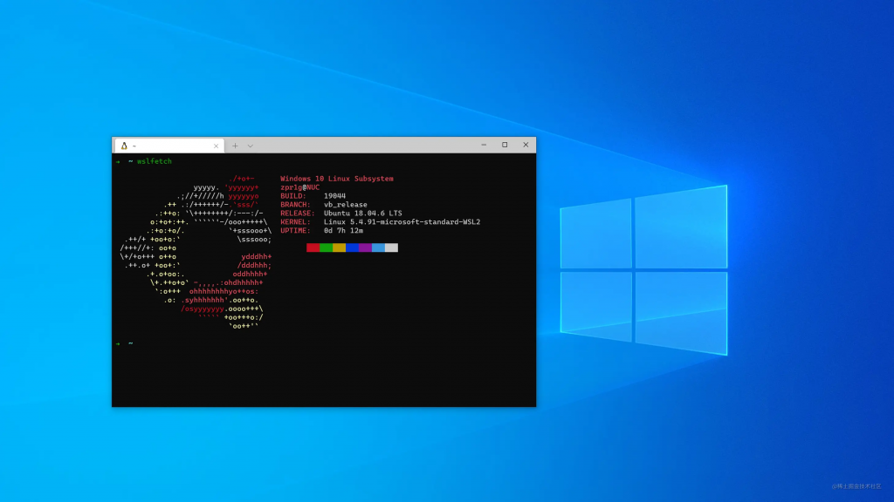Click the dark blue color block in palette
Image resolution: width=894 pixels, height=502 pixels.
click(x=353, y=248)
